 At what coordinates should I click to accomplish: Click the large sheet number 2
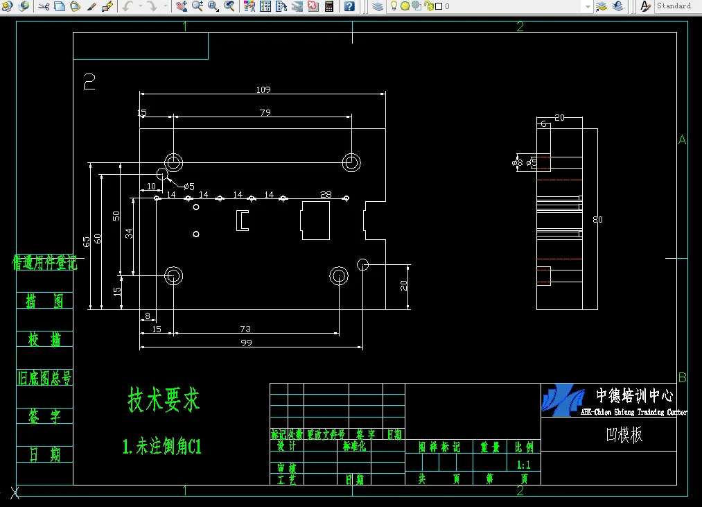89,82
